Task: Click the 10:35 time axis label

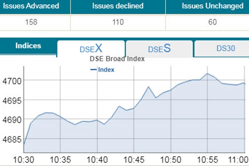Action: (x=60, y=160)
